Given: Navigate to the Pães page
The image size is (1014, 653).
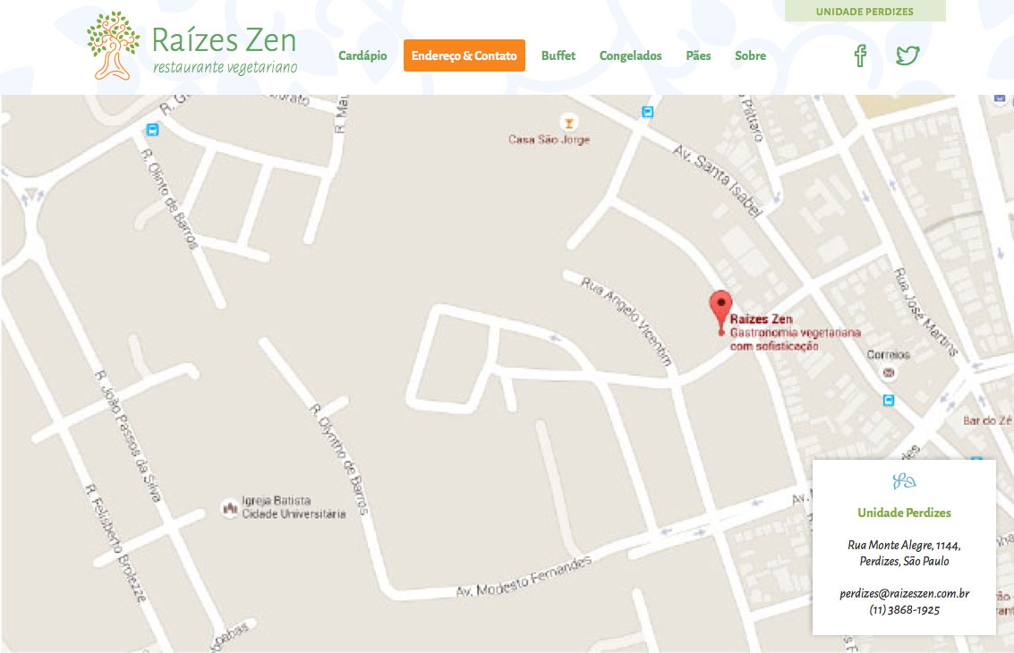Looking at the screenshot, I should 698,55.
